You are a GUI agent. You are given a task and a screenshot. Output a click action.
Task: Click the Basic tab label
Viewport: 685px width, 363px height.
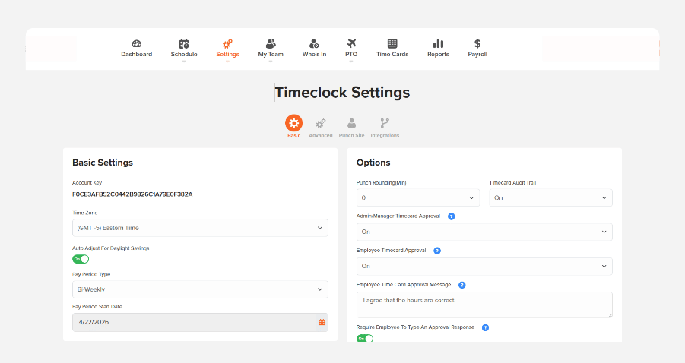pos(293,136)
